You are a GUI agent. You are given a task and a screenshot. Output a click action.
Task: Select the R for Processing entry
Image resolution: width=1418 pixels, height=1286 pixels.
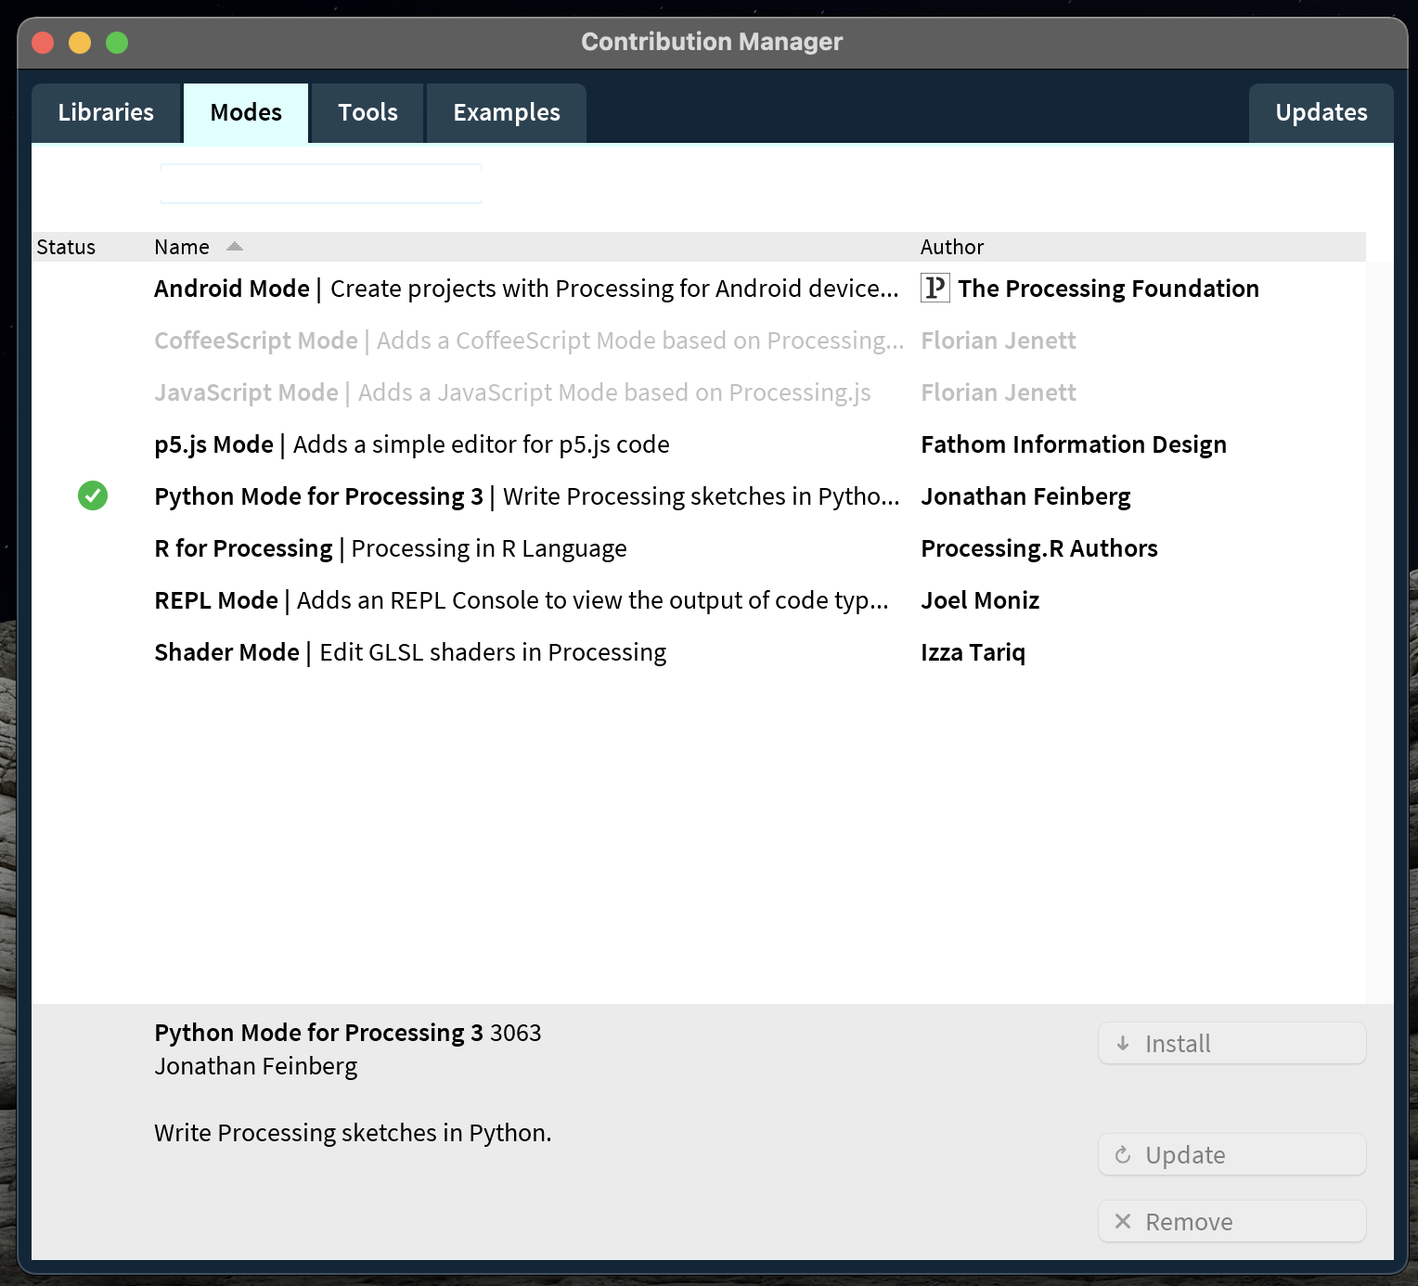390,548
